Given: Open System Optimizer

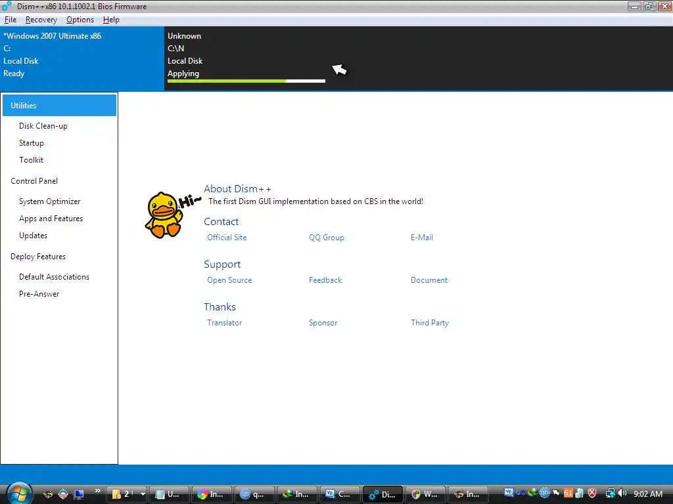Looking at the screenshot, I should click(x=50, y=201).
